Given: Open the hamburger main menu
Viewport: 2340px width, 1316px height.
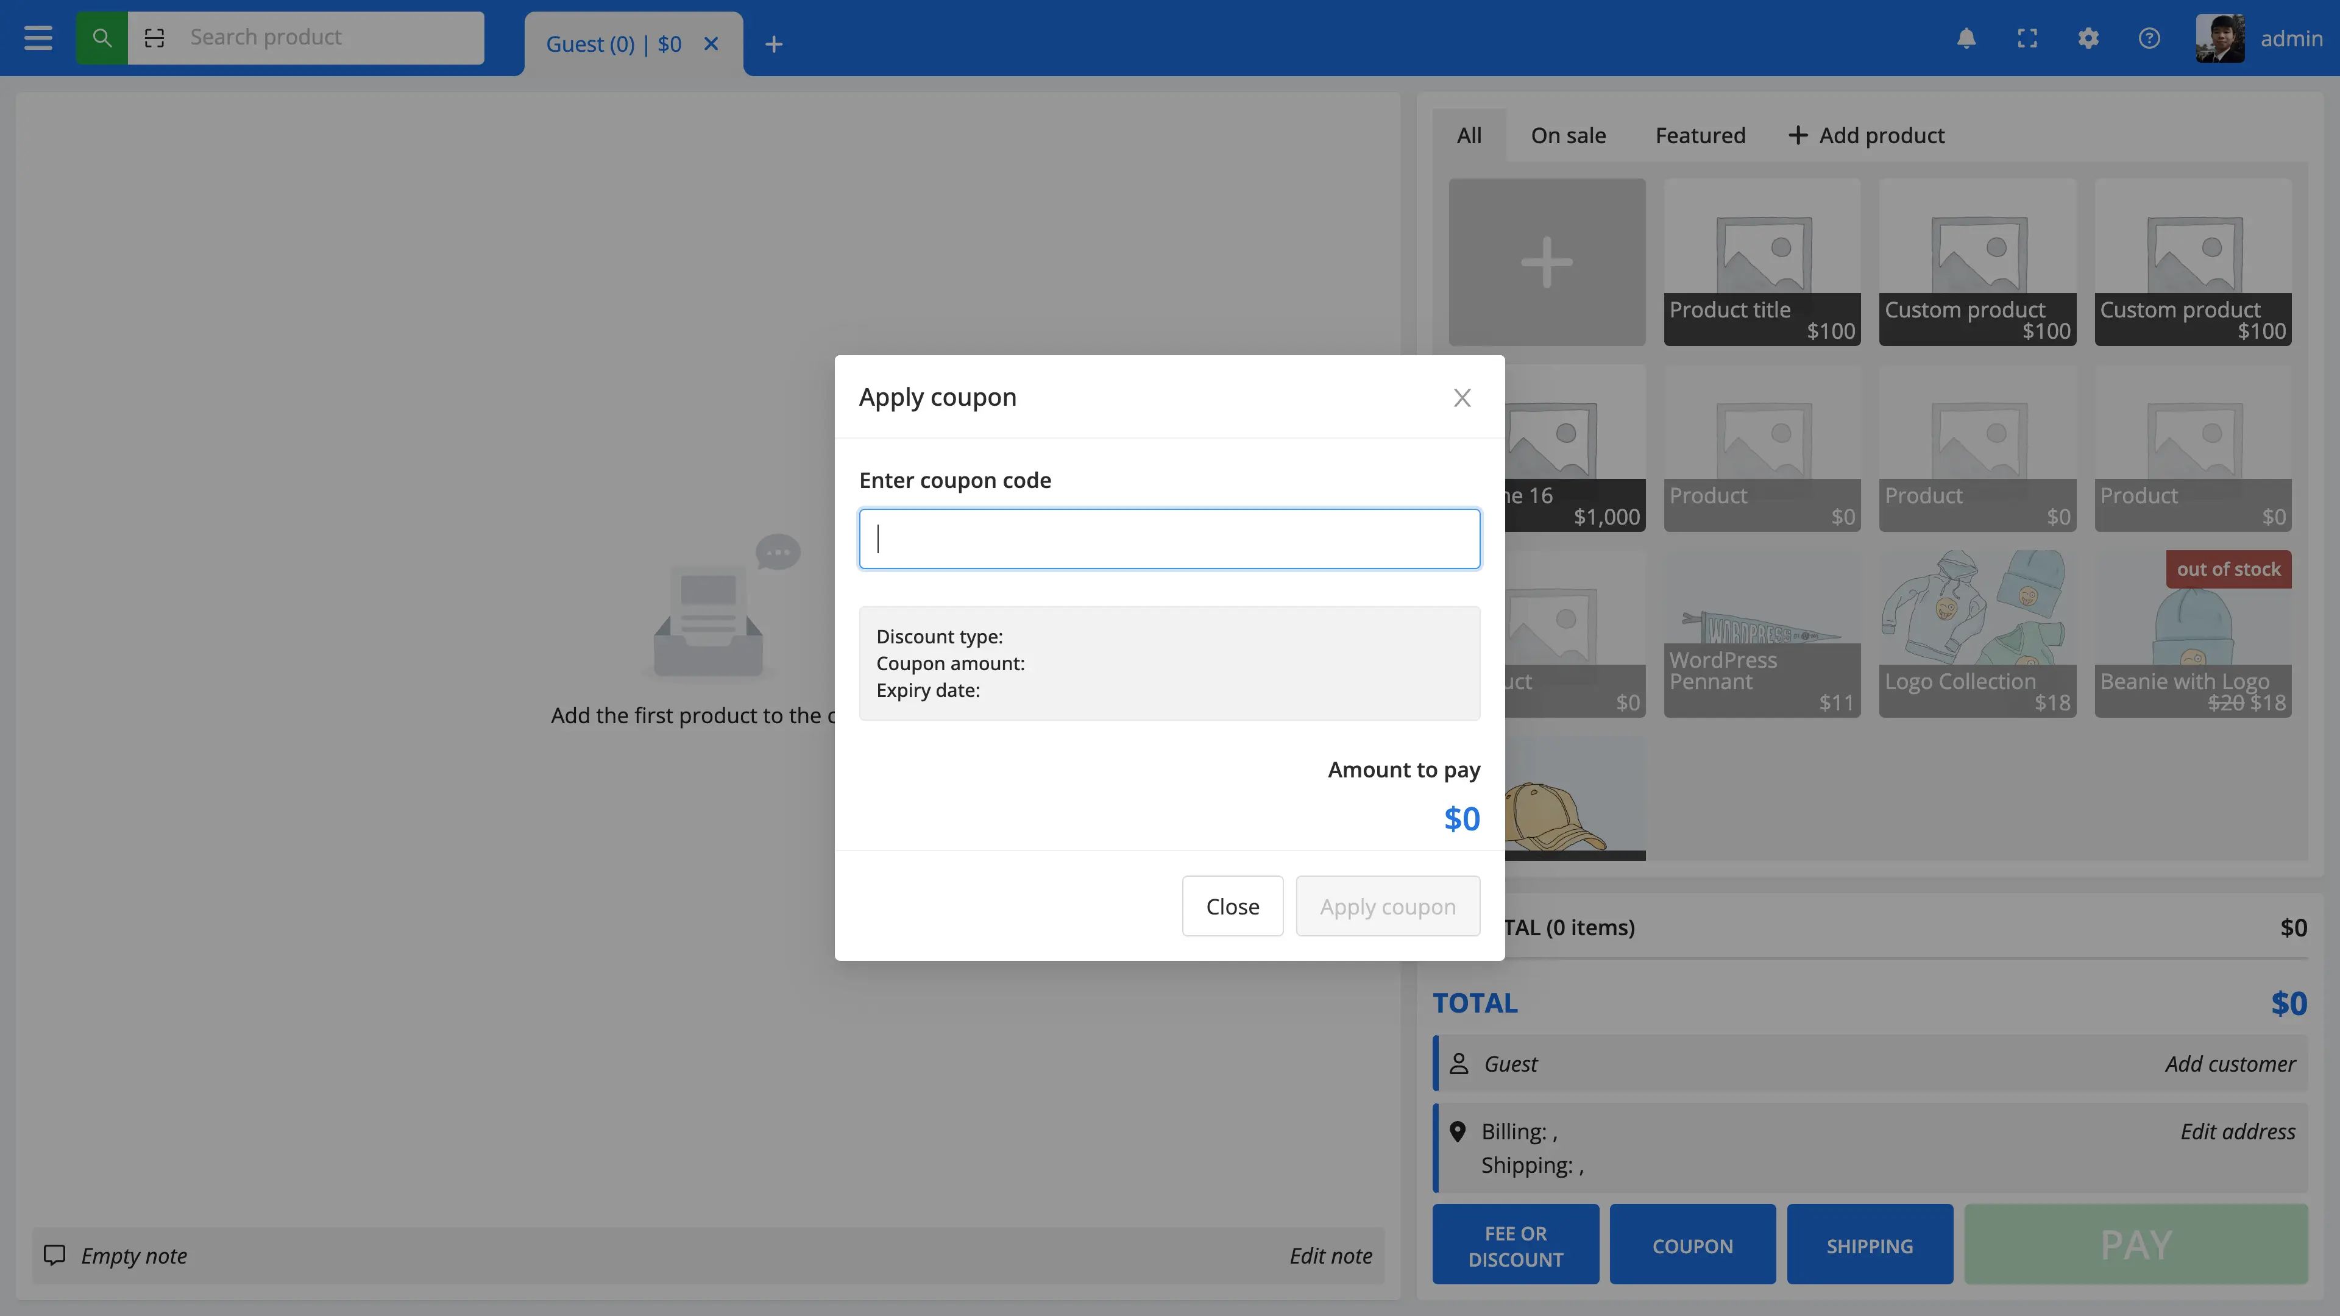Looking at the screenshot, I should (37, 38).
